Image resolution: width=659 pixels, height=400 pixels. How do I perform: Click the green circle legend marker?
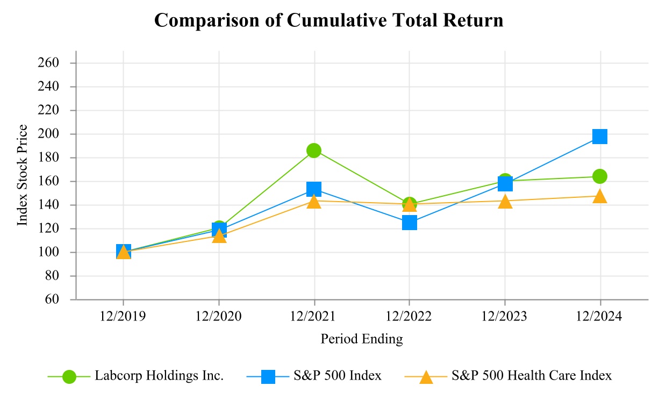tap(69, 376)
